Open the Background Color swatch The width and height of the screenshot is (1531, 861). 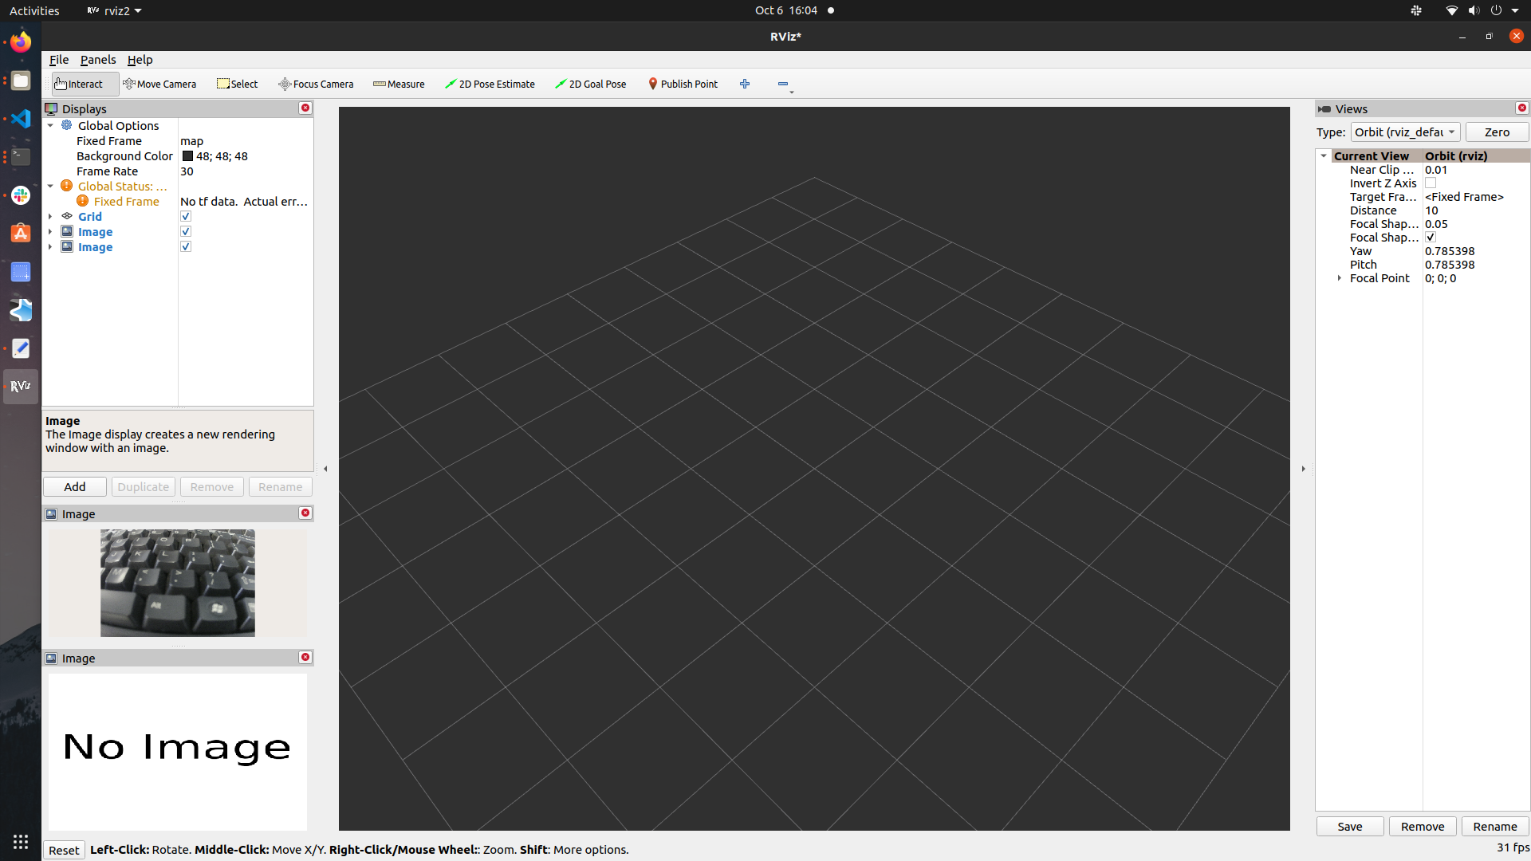(187, 155)
